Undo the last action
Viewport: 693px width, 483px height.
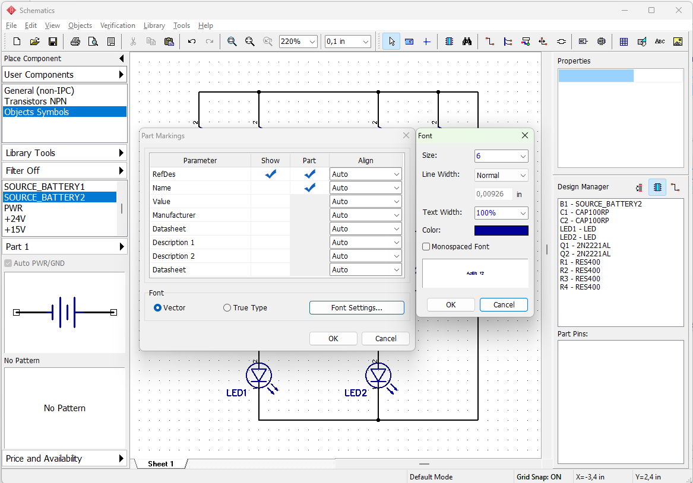tap(191, 42)
